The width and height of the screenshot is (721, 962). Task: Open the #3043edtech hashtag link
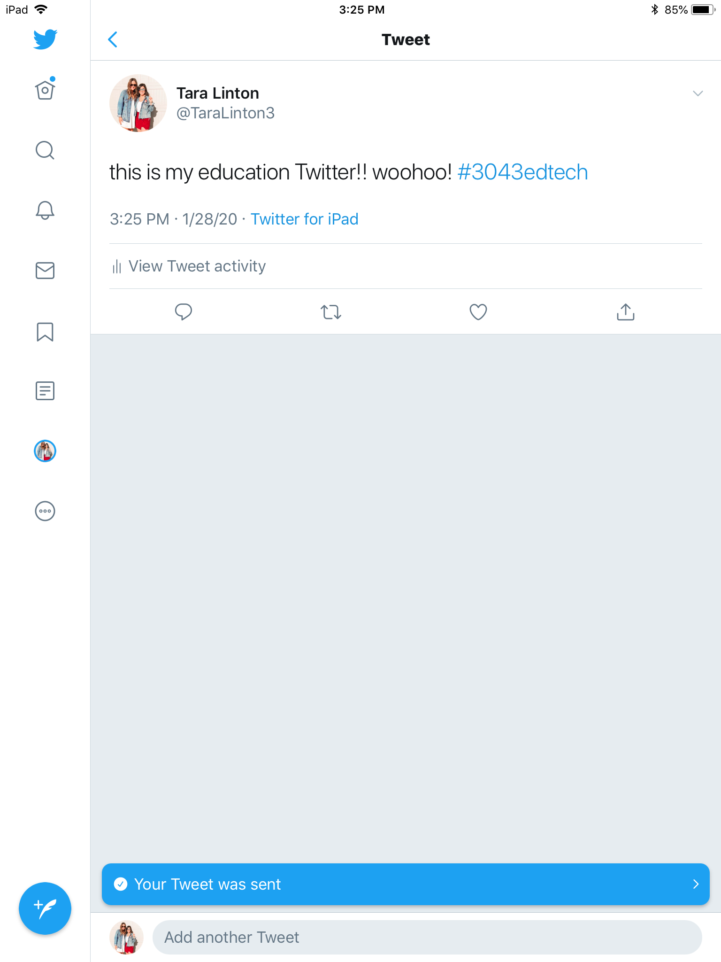[x=522, y=172]
